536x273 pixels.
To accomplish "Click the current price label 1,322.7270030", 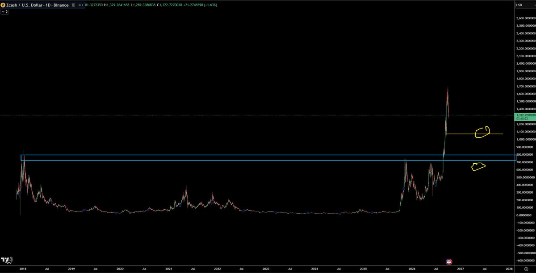I will point(525,116).
